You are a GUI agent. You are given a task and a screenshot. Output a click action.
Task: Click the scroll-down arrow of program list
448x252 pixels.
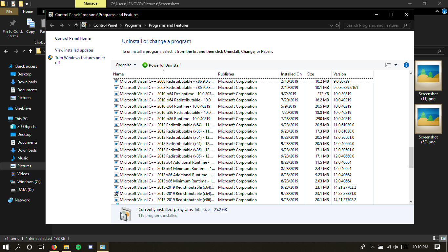tap(411, 202)
